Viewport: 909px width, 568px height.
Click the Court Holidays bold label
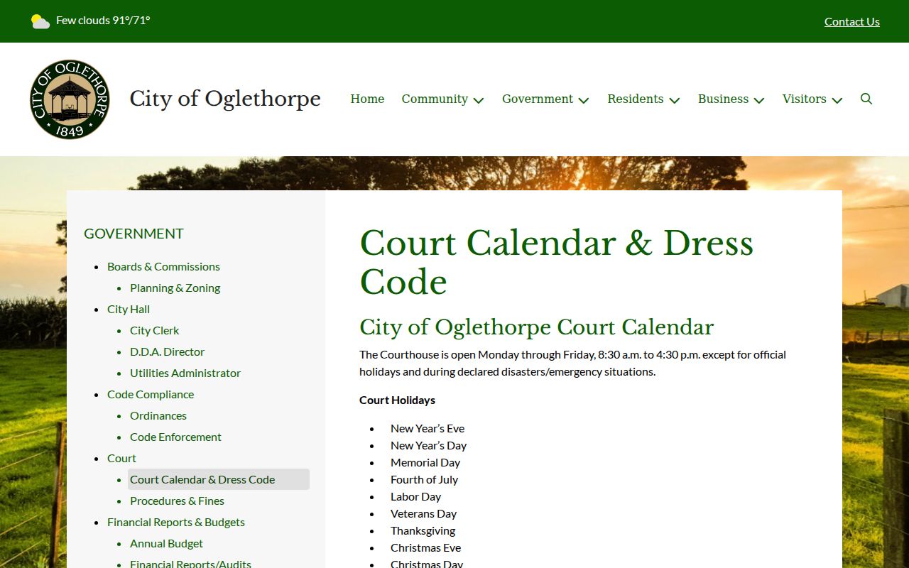[x=397, y=400]
